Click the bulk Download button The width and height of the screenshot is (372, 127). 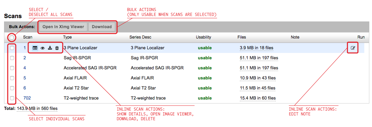(x=102, y=27)
